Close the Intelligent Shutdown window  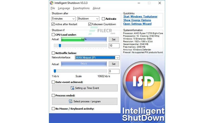pos(159,3)
